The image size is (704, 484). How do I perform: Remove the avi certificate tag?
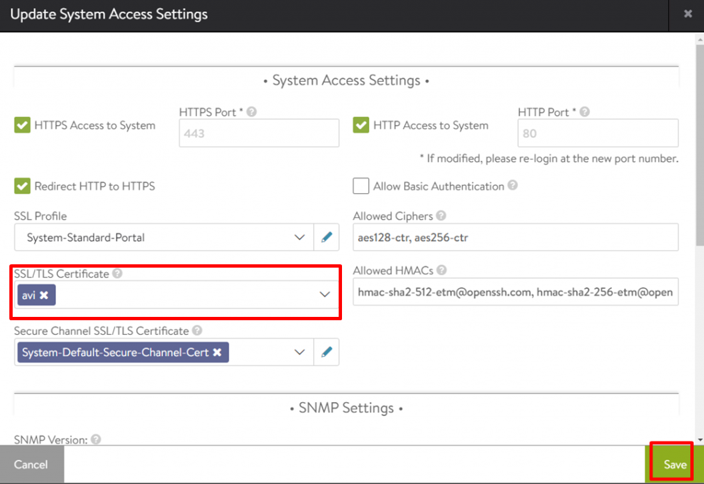(44, 295)
